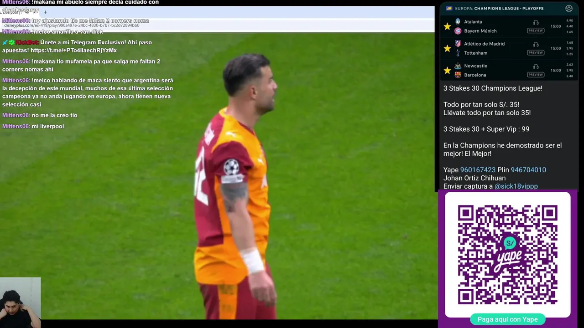Click the league flag icon beside EUROPA
The height and width of the screenshot is (328, 584).
click(449, 8)
